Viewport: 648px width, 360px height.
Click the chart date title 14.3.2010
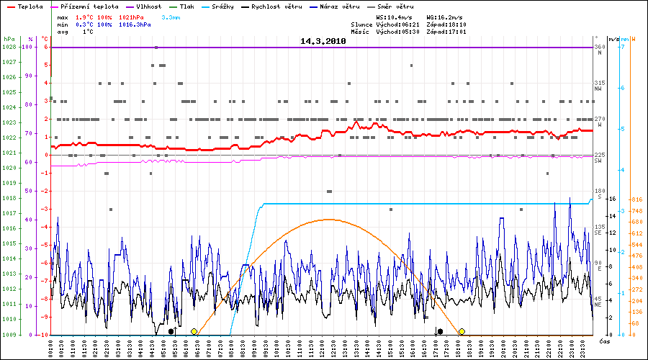tap(323, 42)
